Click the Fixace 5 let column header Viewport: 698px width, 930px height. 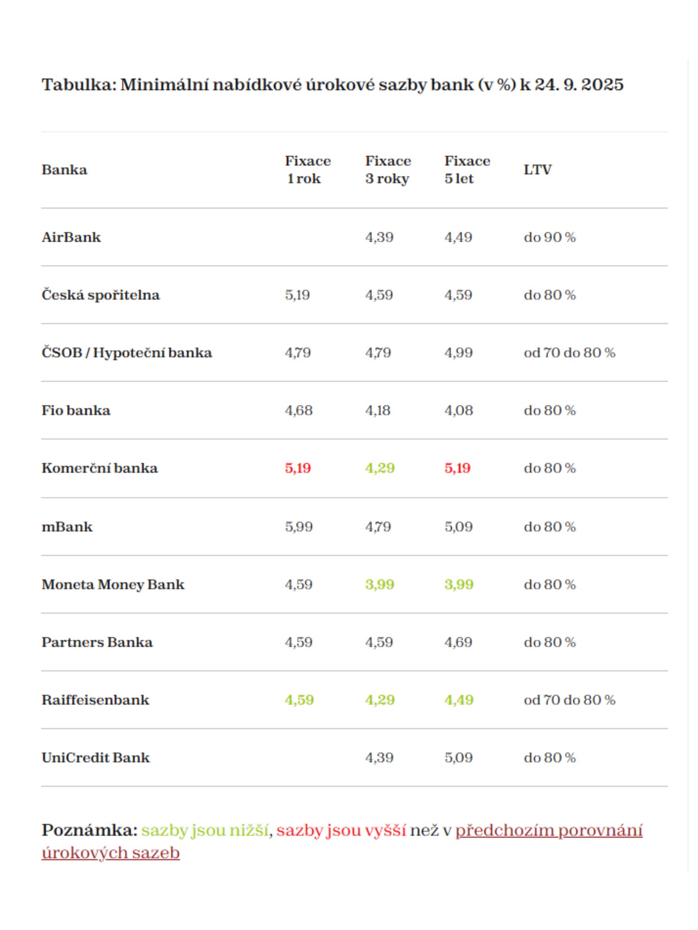(x=467, y=170)
